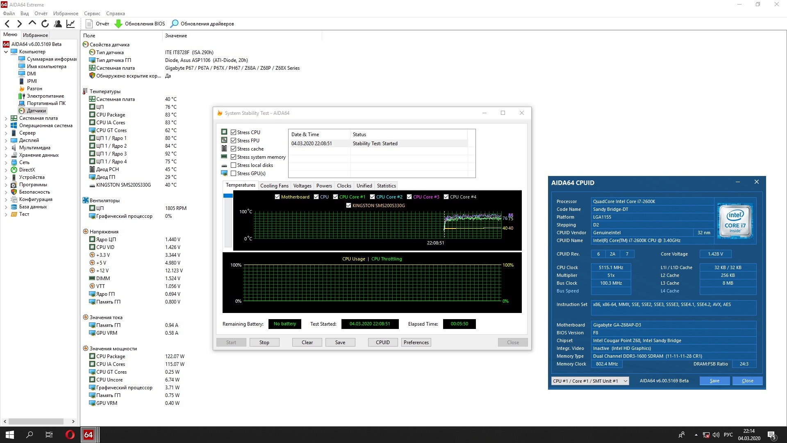The width and height of the screenshot is (787, 443).
Task: Open the CPU #1 / Core #1 dropdown
Action: pos(590,381)
